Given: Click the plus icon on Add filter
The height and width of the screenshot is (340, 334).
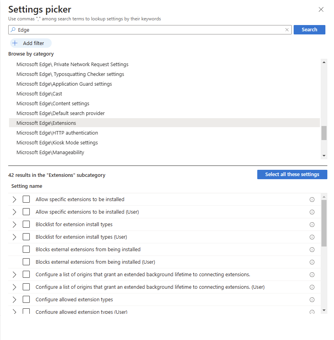Looking at the screenshot, I should 15,43.
